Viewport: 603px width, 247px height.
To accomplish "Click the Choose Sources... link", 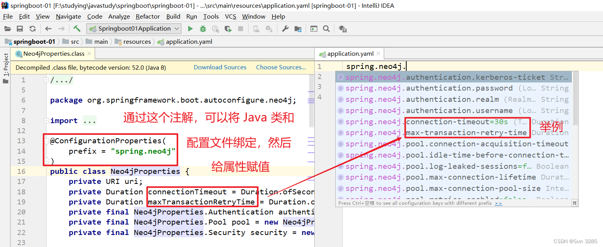I will point(281,67).
